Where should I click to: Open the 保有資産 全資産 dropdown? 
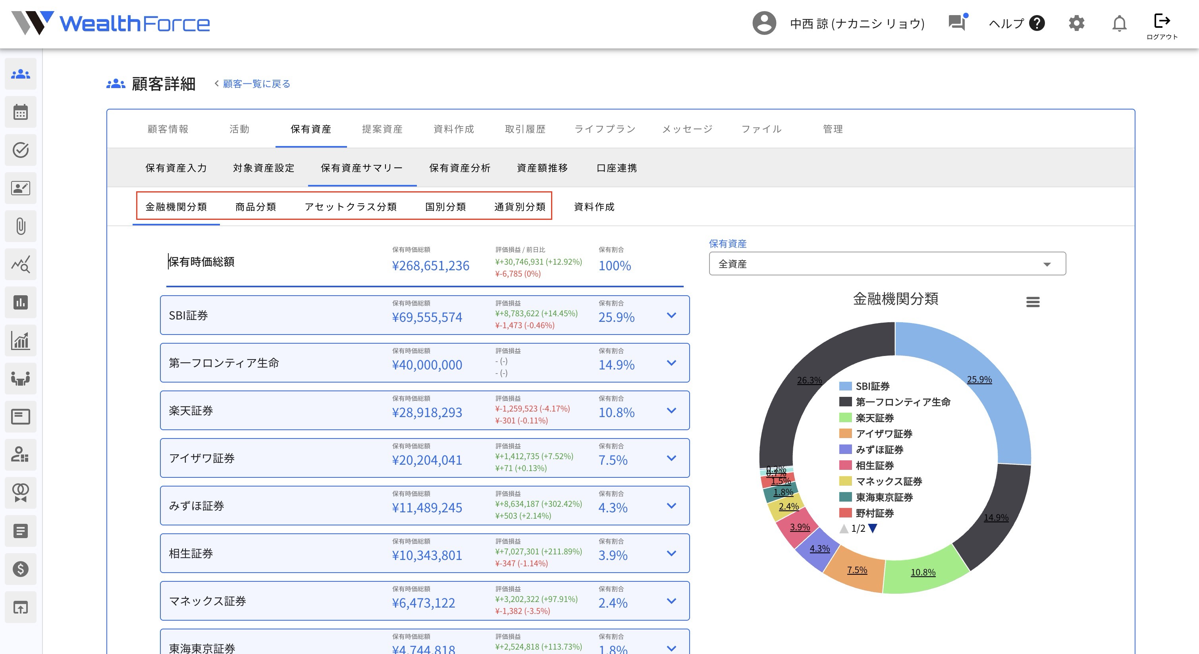tap(887, 264)
